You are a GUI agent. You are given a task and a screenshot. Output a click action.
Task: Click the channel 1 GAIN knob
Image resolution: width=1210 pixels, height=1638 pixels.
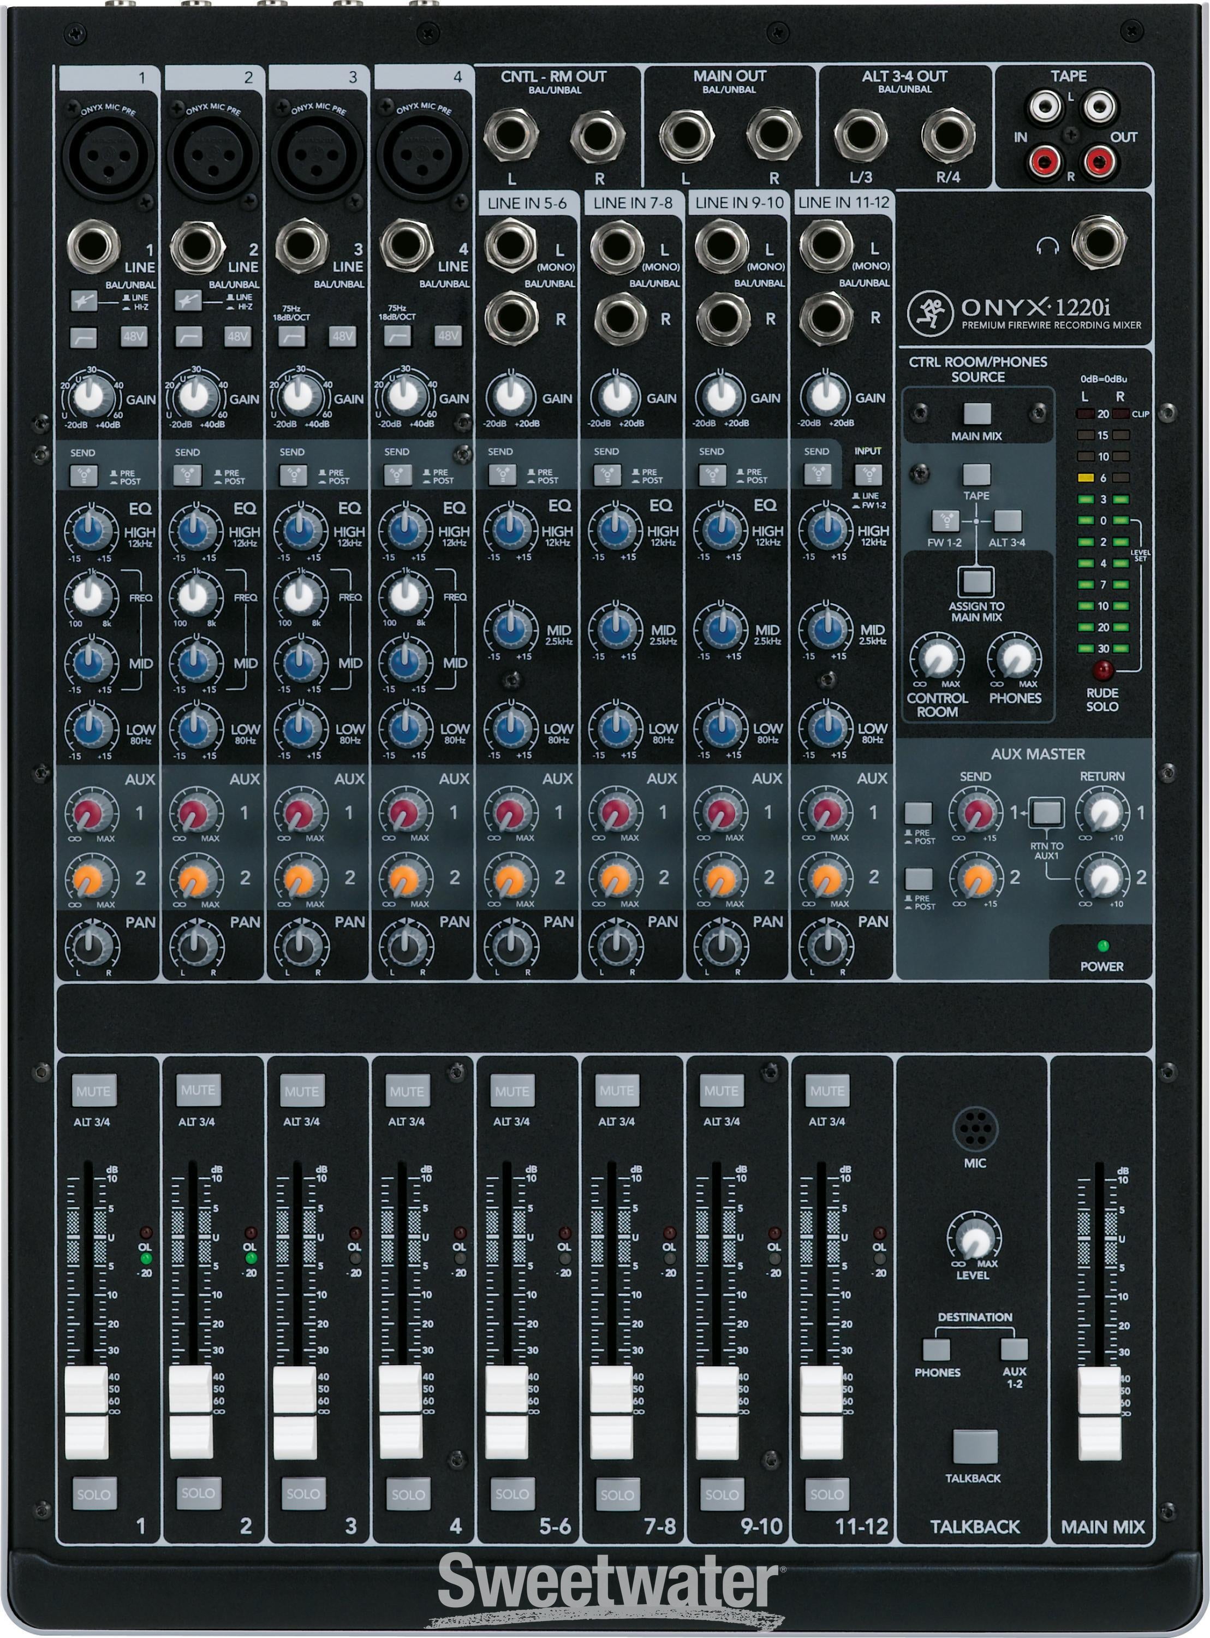coord(92,398)
